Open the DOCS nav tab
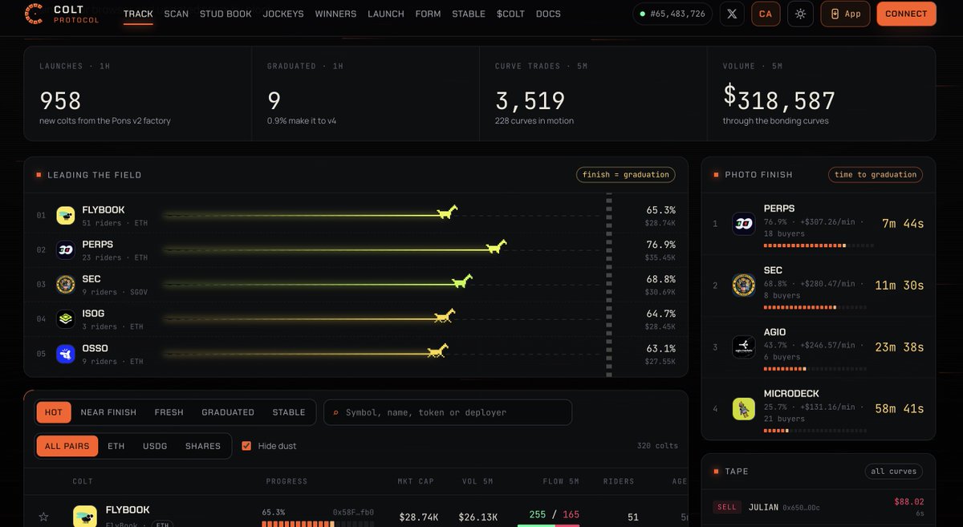Image resolution: width=963 pixels, height=527 pixels. [x=549, y=14]
